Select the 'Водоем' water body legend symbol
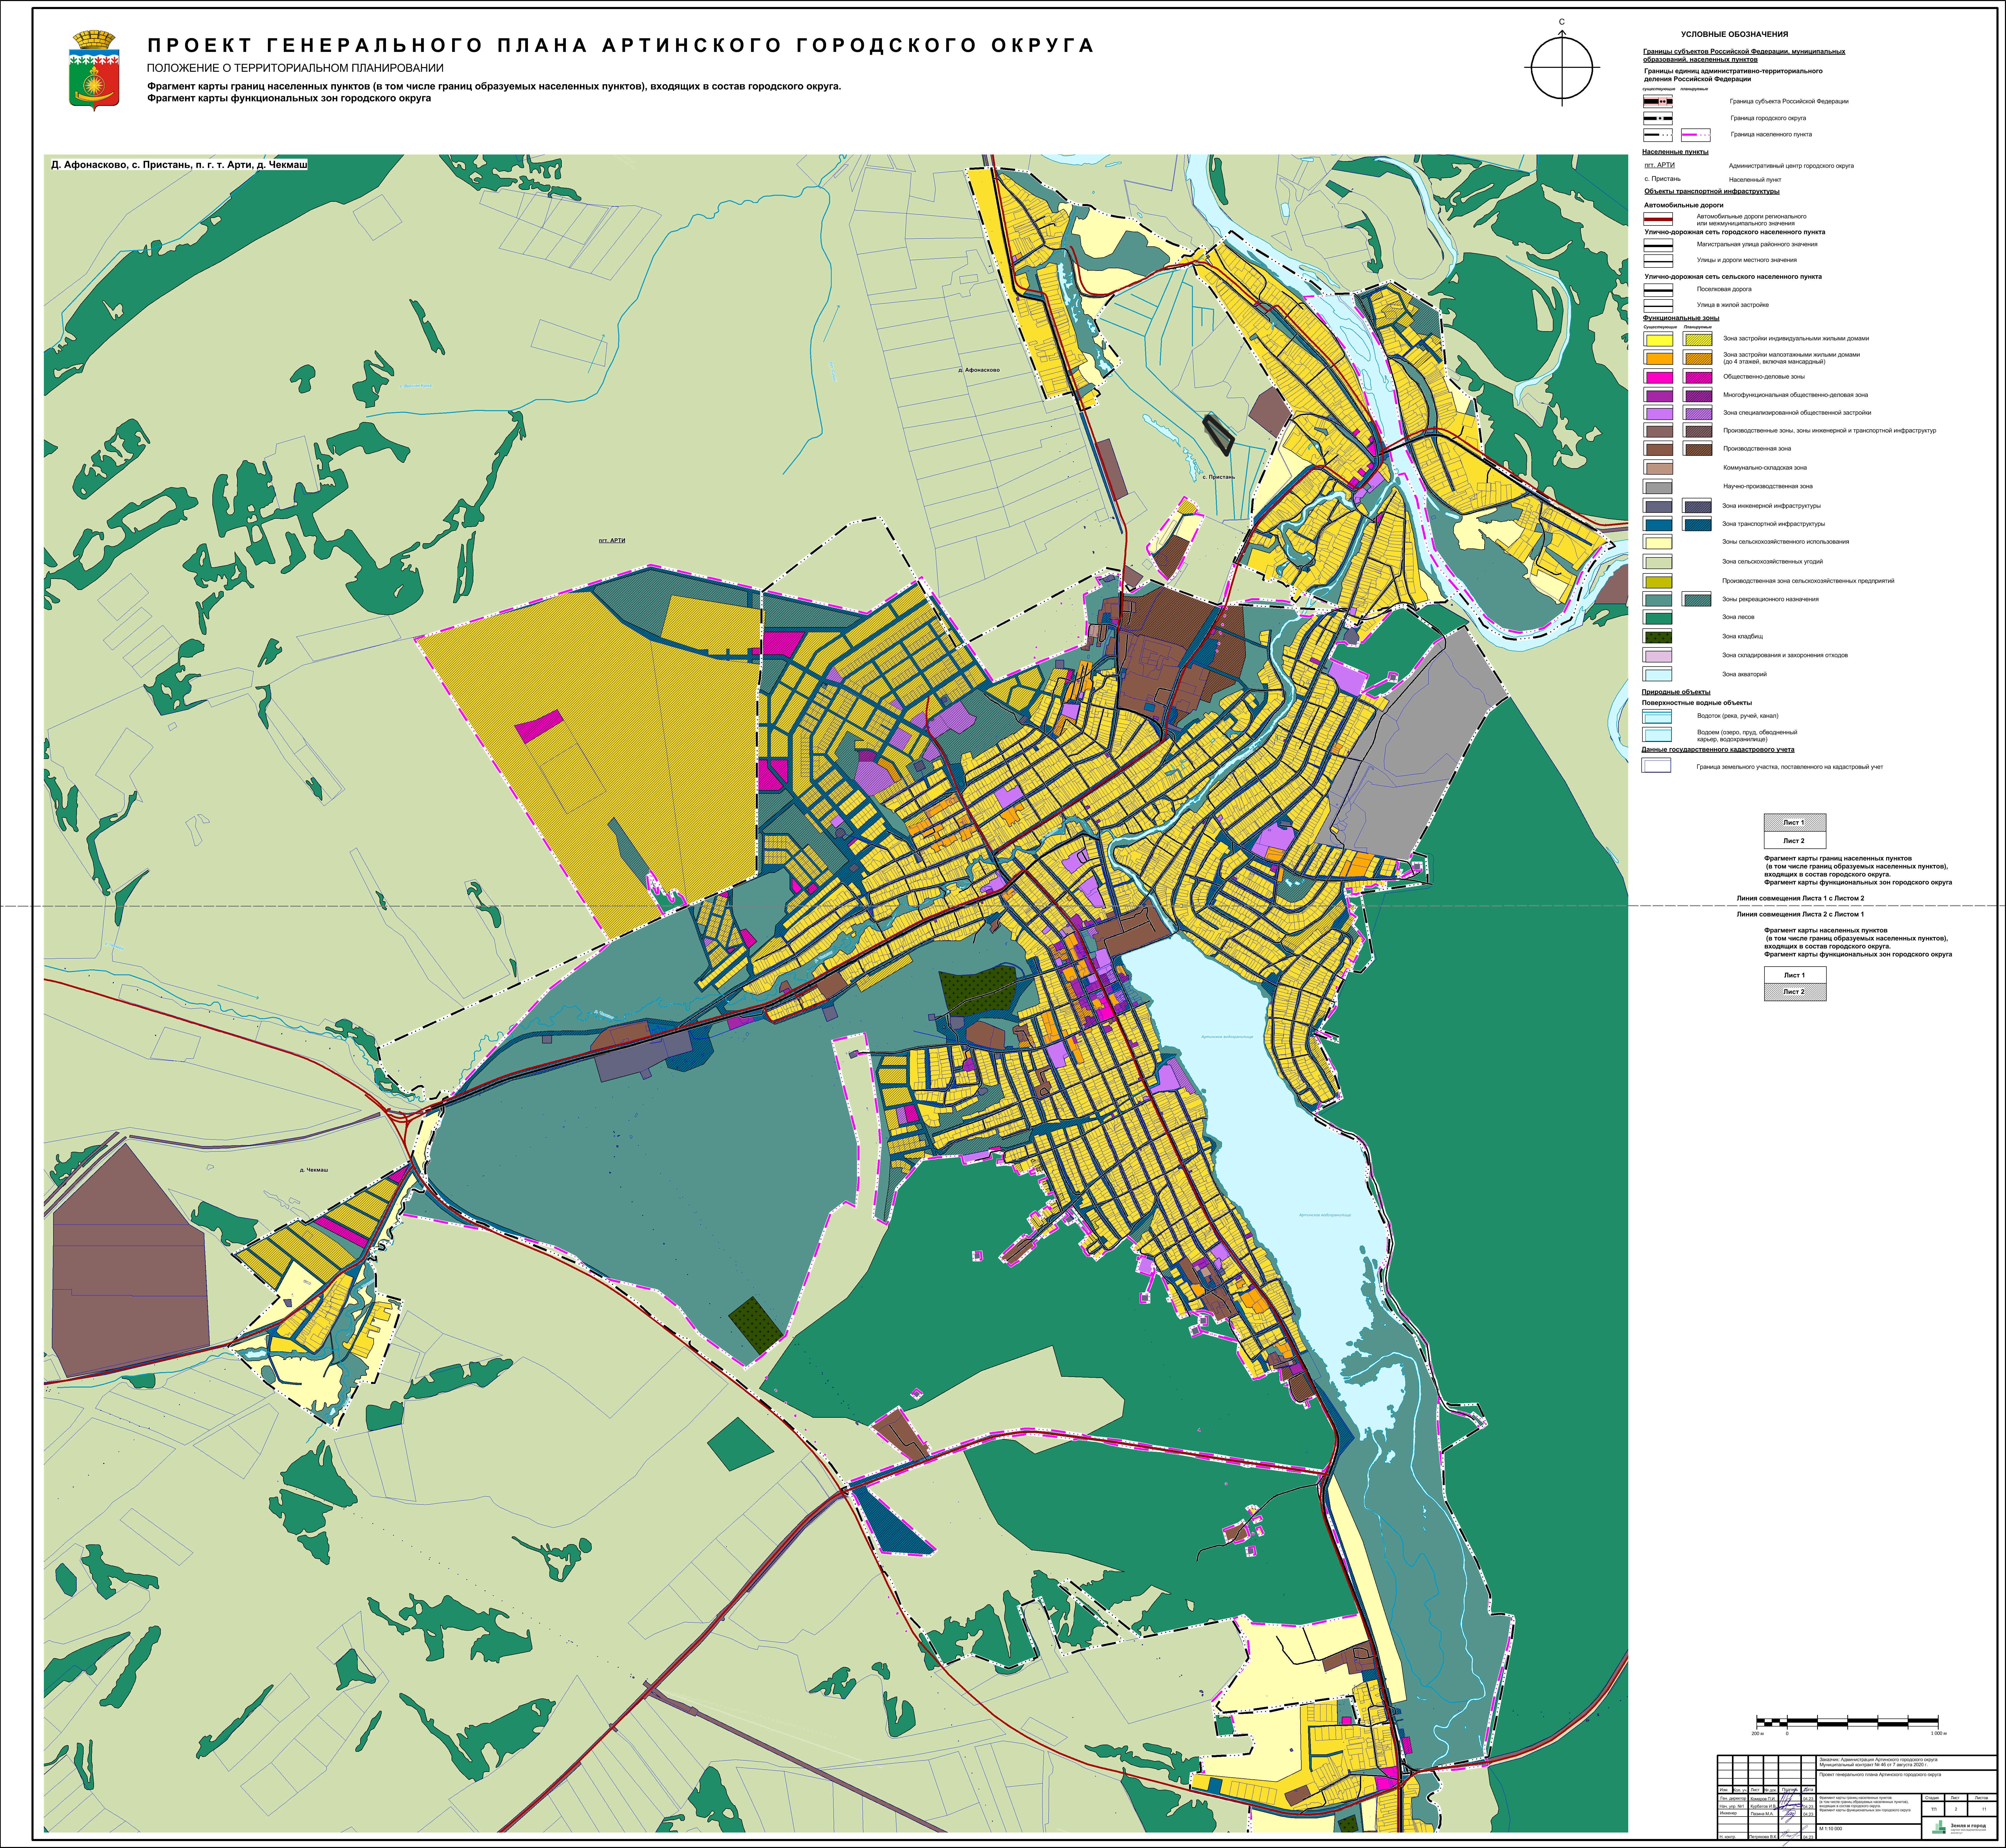This screenshot has width=2006, height=1848. (x=1657, y=735)
